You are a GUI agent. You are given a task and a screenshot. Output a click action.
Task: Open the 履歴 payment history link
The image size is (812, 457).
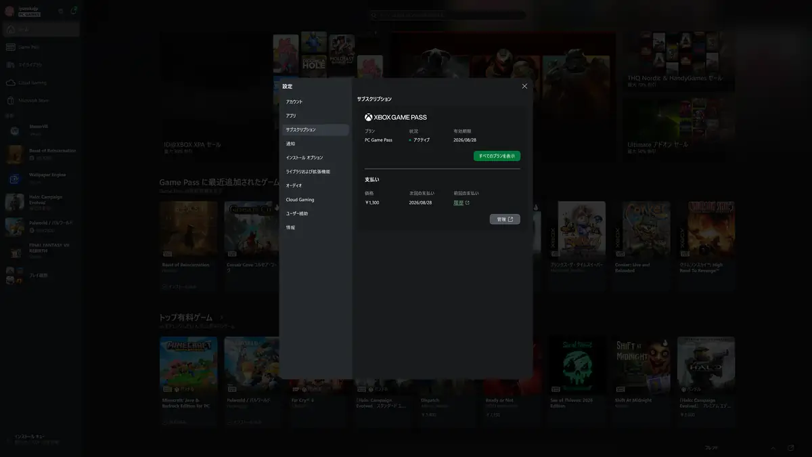pos(461,202)
